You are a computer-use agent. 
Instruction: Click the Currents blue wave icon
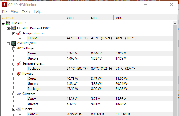[x=19, y=94]
